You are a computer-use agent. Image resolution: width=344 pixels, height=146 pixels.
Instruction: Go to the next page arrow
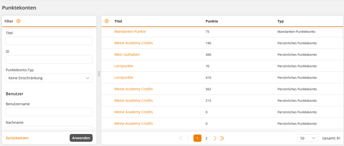click(215, 138)
